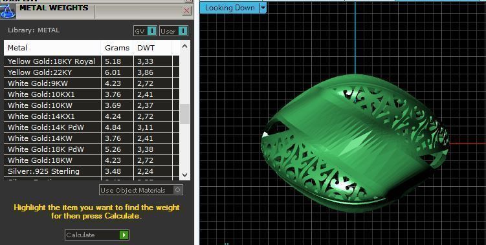486x245 pixels.
Task: Select the White Gold:10KW row
Action: [x=92, y=105]
